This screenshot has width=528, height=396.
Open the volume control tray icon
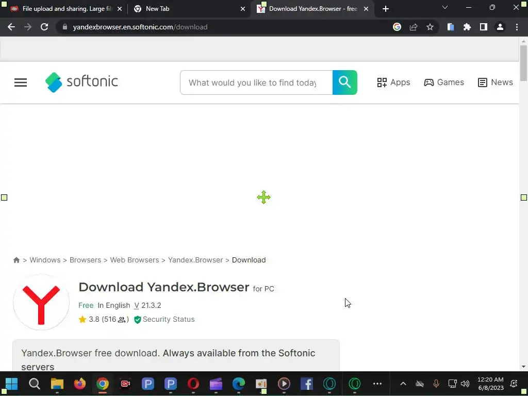click(465, 384)
